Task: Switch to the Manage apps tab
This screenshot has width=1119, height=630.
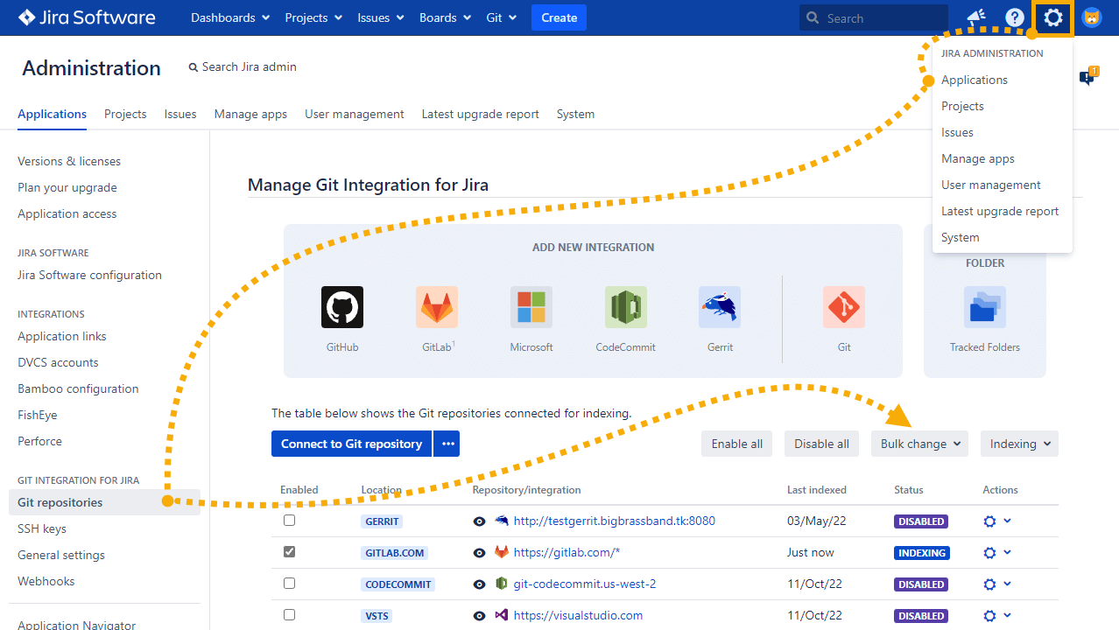Action: point(250,114)
